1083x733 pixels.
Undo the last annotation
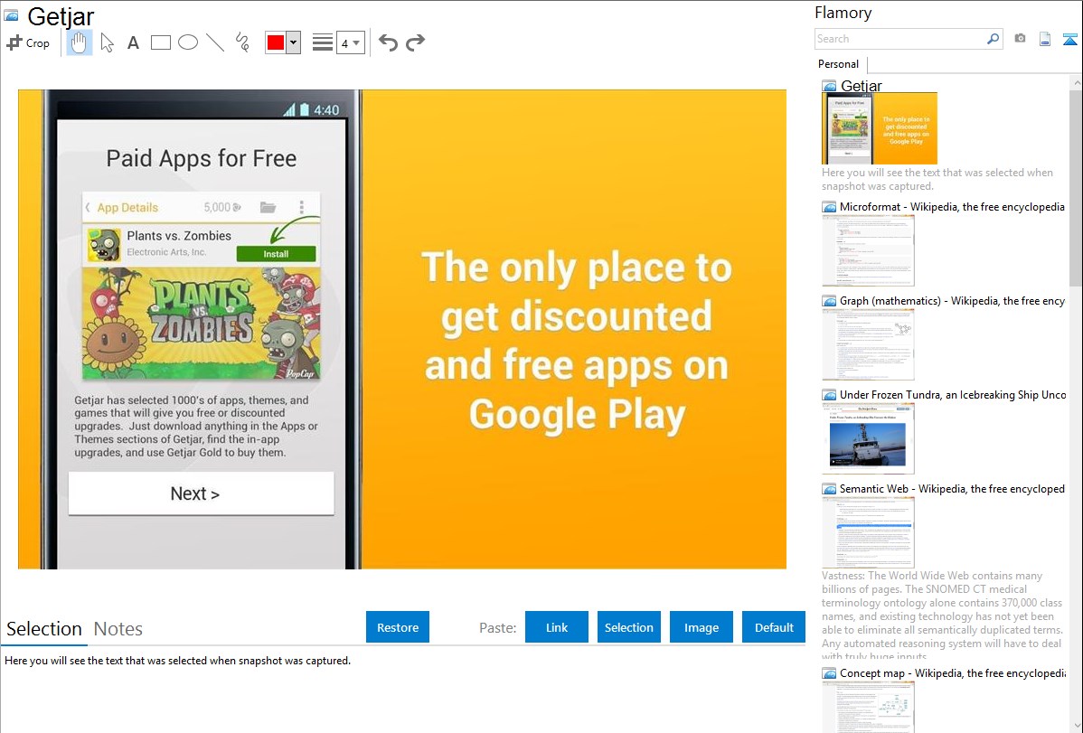[x=388, y=42]
